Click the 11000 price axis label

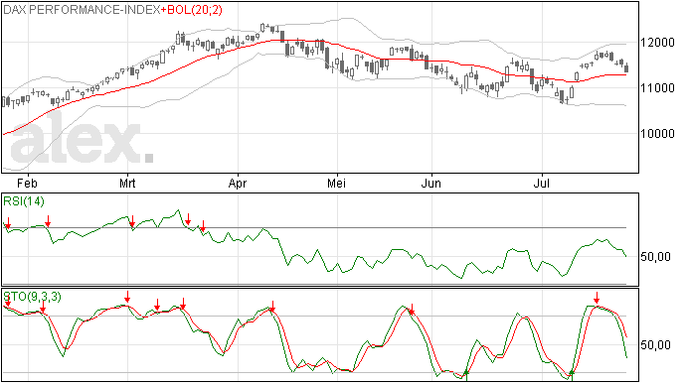(657, 88)
